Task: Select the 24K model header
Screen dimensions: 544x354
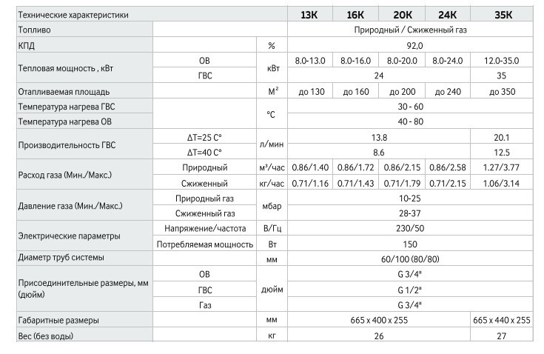Action: (x=448, y=15)
